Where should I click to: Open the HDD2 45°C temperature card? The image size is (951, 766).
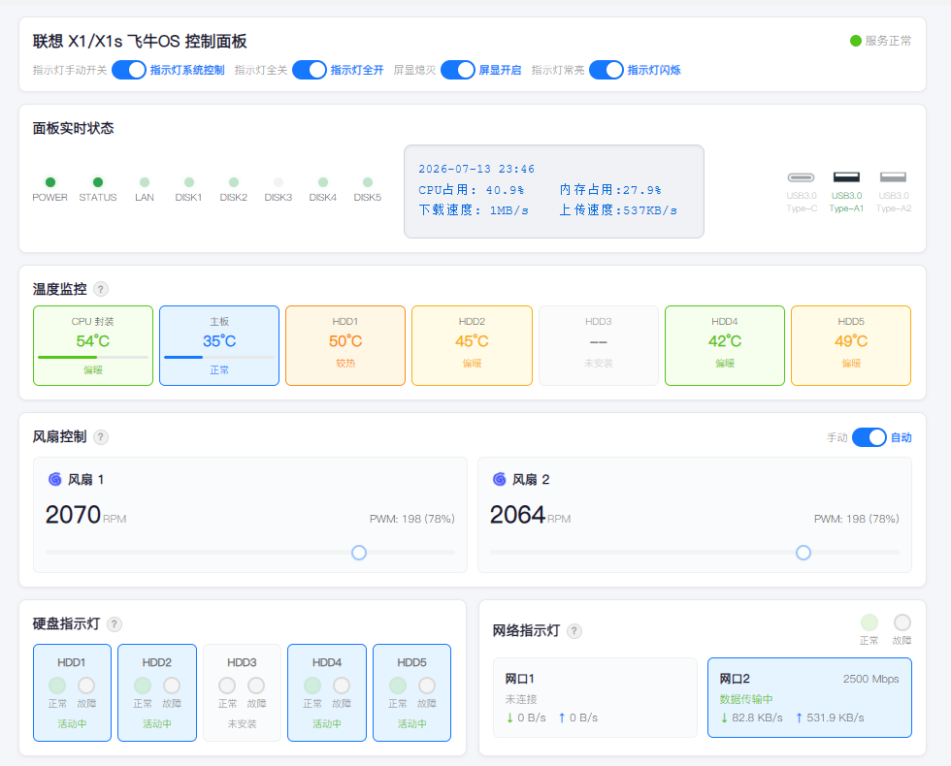(x=472, y=345)
